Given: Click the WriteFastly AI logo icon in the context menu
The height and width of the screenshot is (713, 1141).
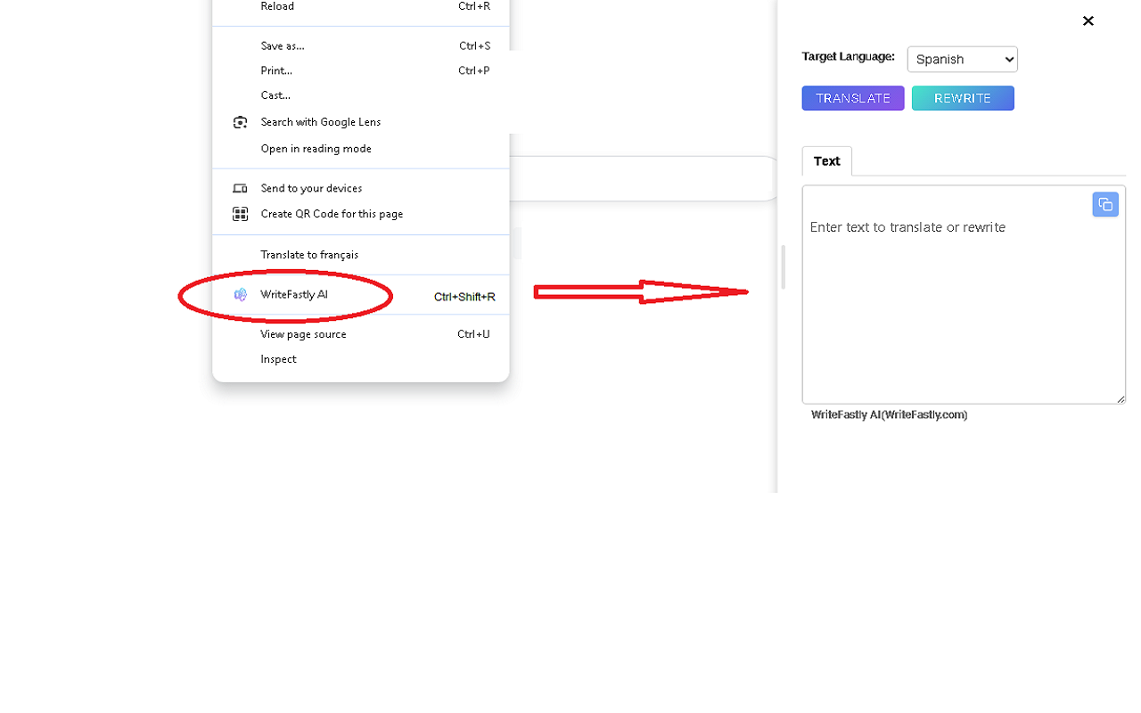Looking at the screenshot, I should point(240,295).
